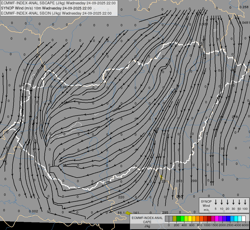Click the ECMWF-INDEX-ANAL SBCIN title line
Image resolution: width=250 pixels, height=230 pixels.
(56, 13)
